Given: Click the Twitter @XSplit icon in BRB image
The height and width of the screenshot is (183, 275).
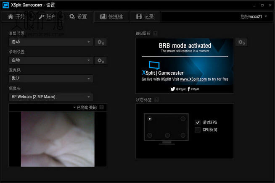Looking at the screenshot, I should click(172, 89).
